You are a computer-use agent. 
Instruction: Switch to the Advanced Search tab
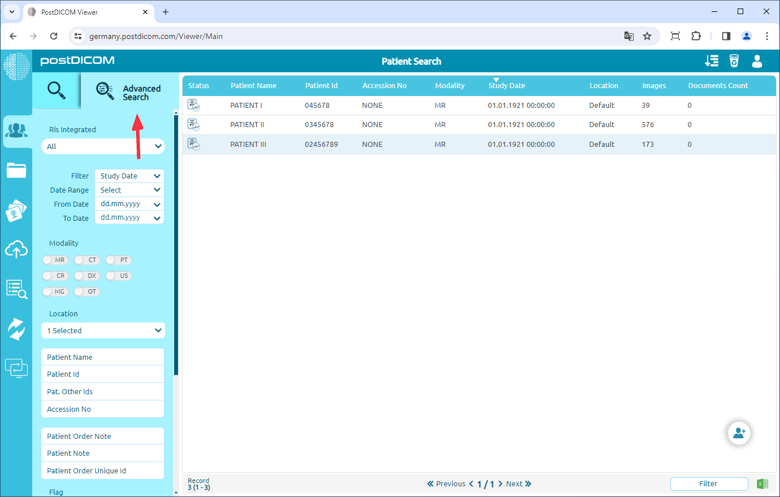[x=127, y=91]
